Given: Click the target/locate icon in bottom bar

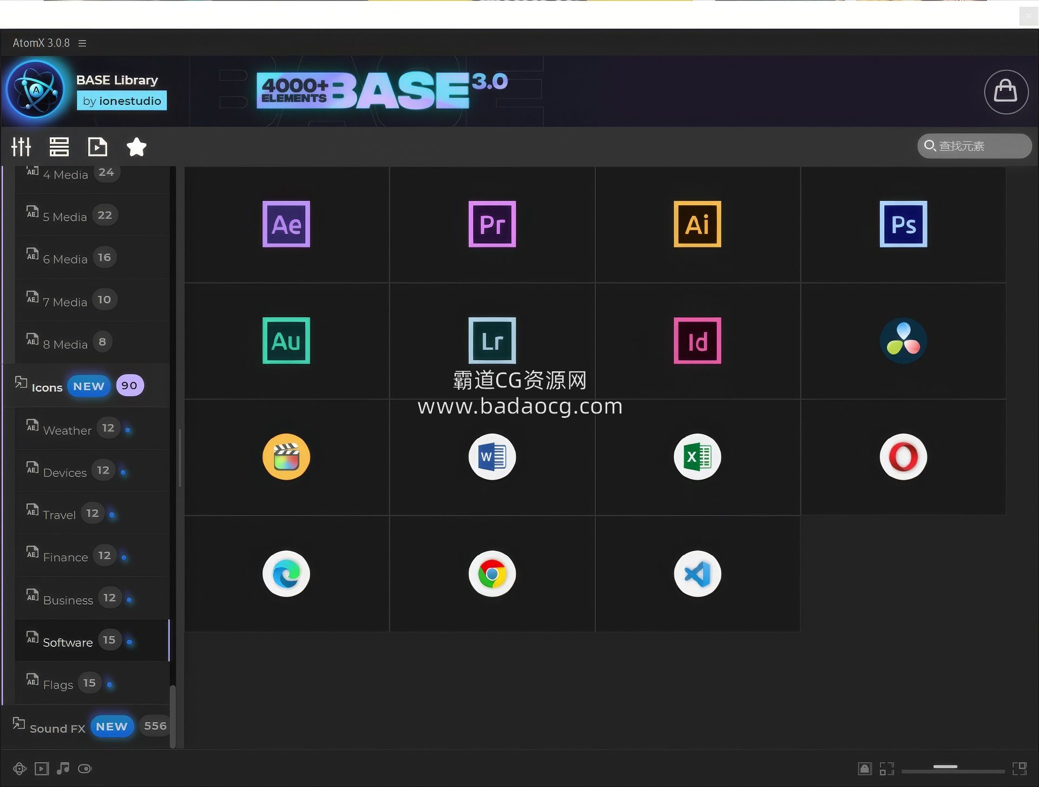Looking at the screenshot, I should tap(19, 769).
